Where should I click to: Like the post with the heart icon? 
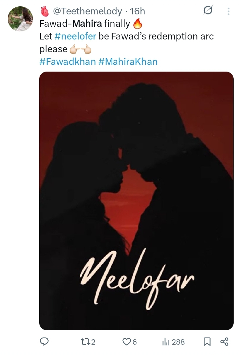[126, 342]
